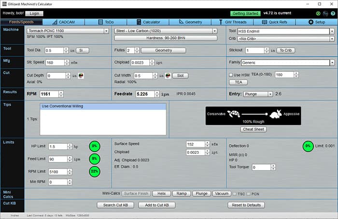
Task: Click the RPM Limit 22% green gauge
Action: 95,172
